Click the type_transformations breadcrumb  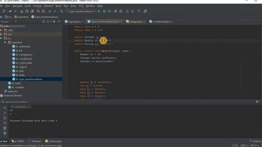click(45, 17)
